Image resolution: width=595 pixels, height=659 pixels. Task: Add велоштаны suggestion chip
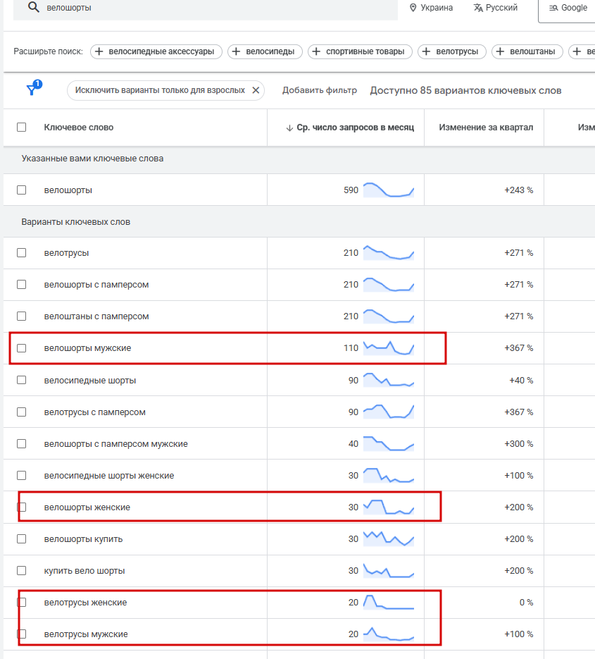click(527, 51)
